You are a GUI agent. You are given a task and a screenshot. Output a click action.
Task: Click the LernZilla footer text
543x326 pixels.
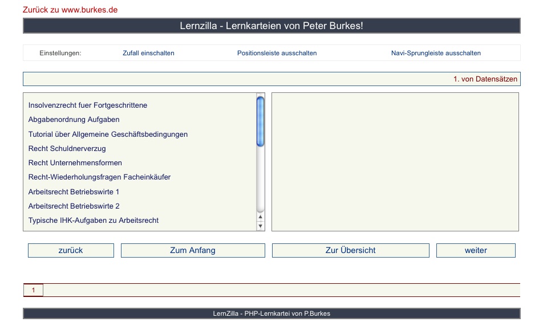point(271,313)
